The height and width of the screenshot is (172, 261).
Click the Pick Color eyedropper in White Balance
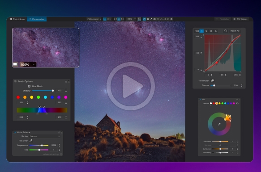[31, 141]
